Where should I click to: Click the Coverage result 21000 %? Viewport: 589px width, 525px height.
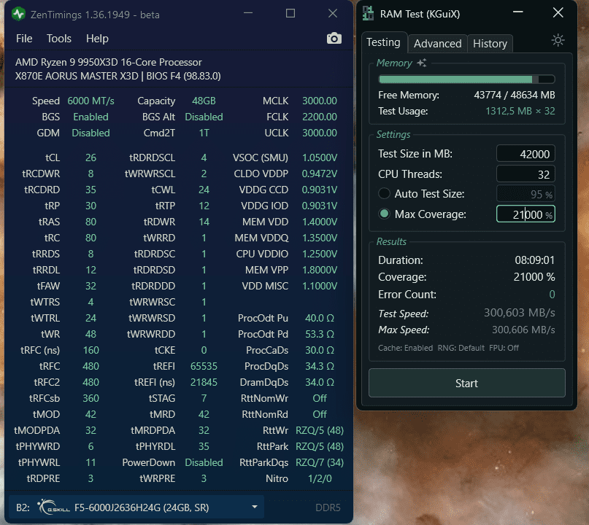(534, 277)
